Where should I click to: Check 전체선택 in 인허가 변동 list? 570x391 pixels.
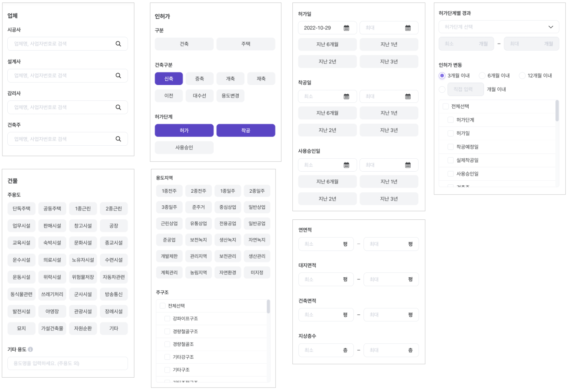446,106
